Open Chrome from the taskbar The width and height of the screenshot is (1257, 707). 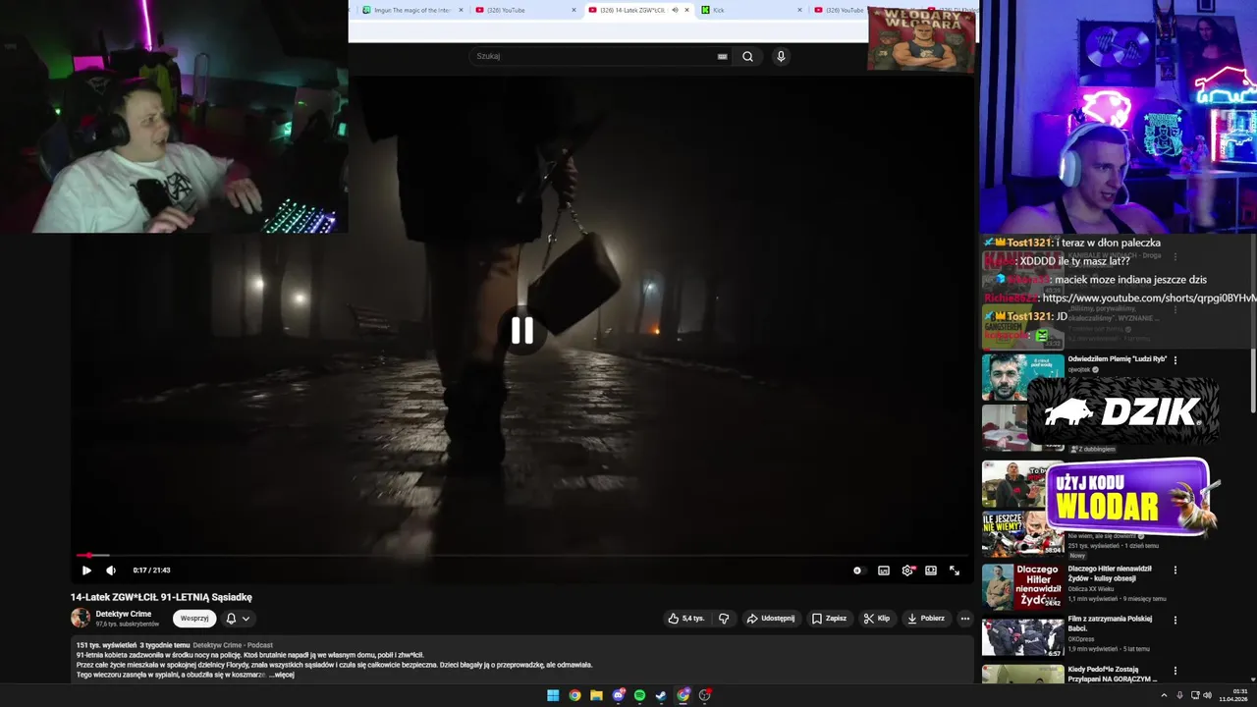click(574, 695)
